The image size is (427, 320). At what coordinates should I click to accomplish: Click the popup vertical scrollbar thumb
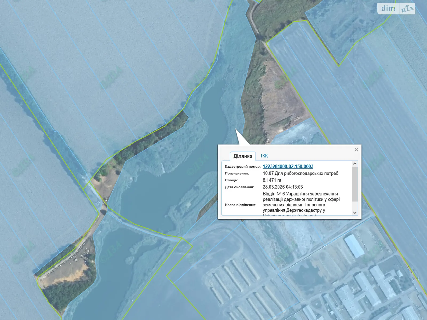pos(355,184)
